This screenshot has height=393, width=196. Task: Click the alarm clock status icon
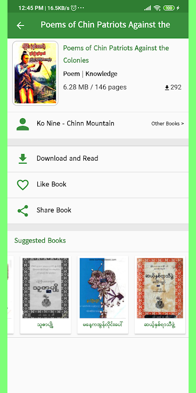pos(73,8)
